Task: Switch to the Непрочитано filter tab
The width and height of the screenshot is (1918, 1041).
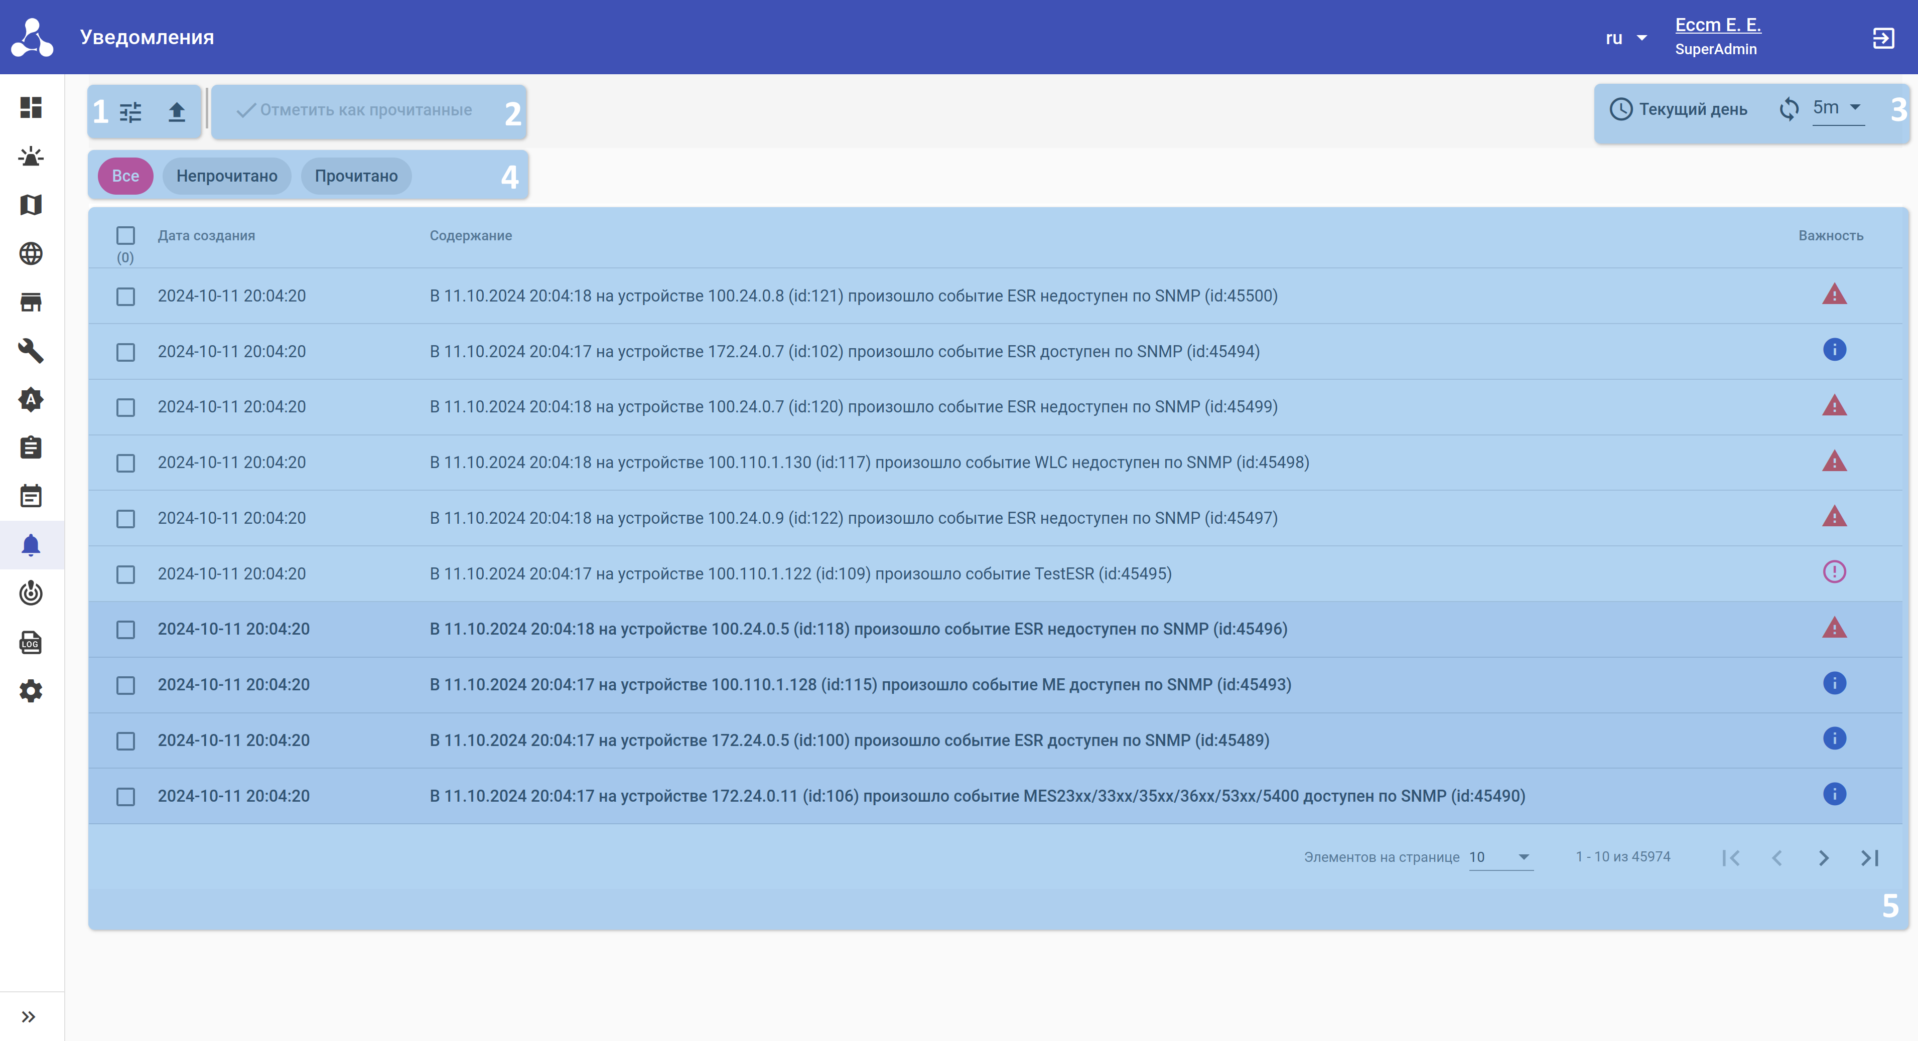Action: [x=226, y=177]
